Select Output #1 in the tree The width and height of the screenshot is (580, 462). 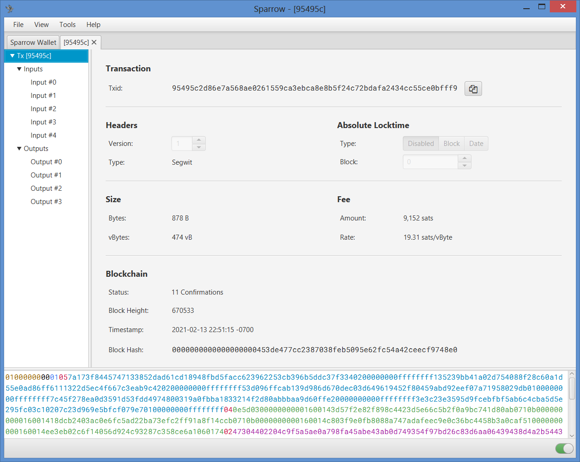coord(46,175)
